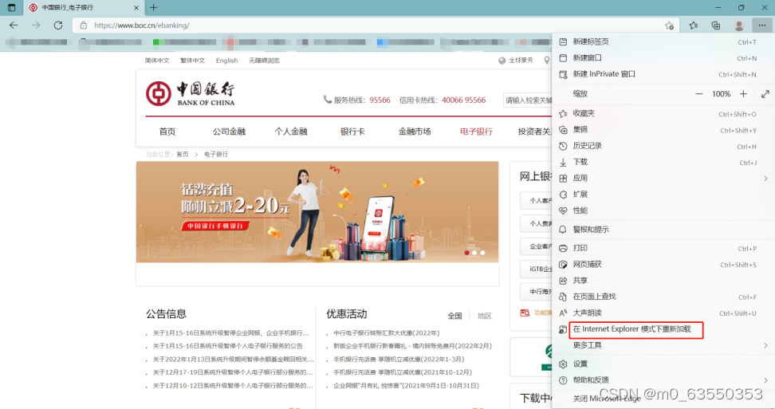Switch 优惠活动 to 地区 tab
The width and height of the screenshot is (775, 409).
[x=485, y=316]
